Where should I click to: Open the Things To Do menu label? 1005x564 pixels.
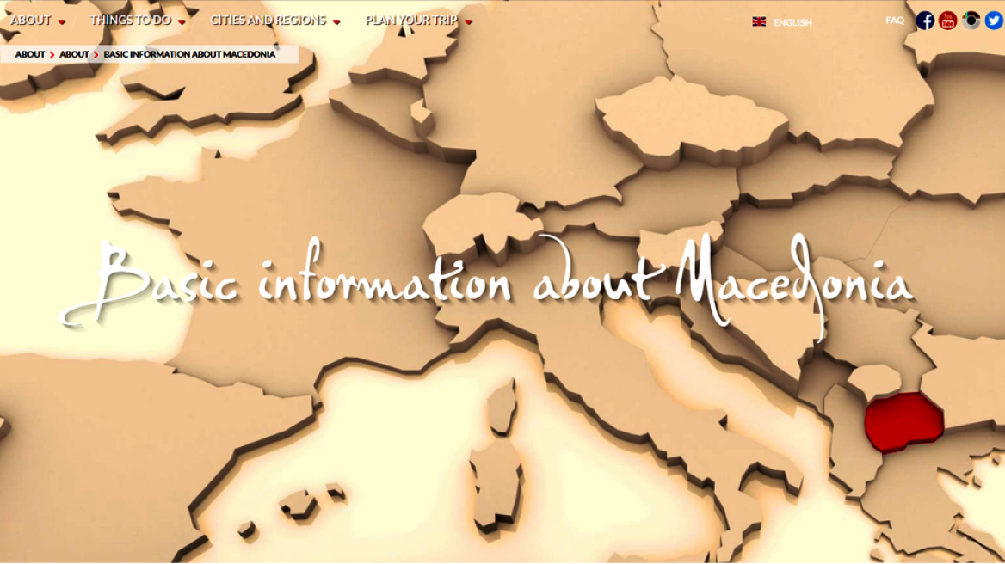[x=130, y=21]
